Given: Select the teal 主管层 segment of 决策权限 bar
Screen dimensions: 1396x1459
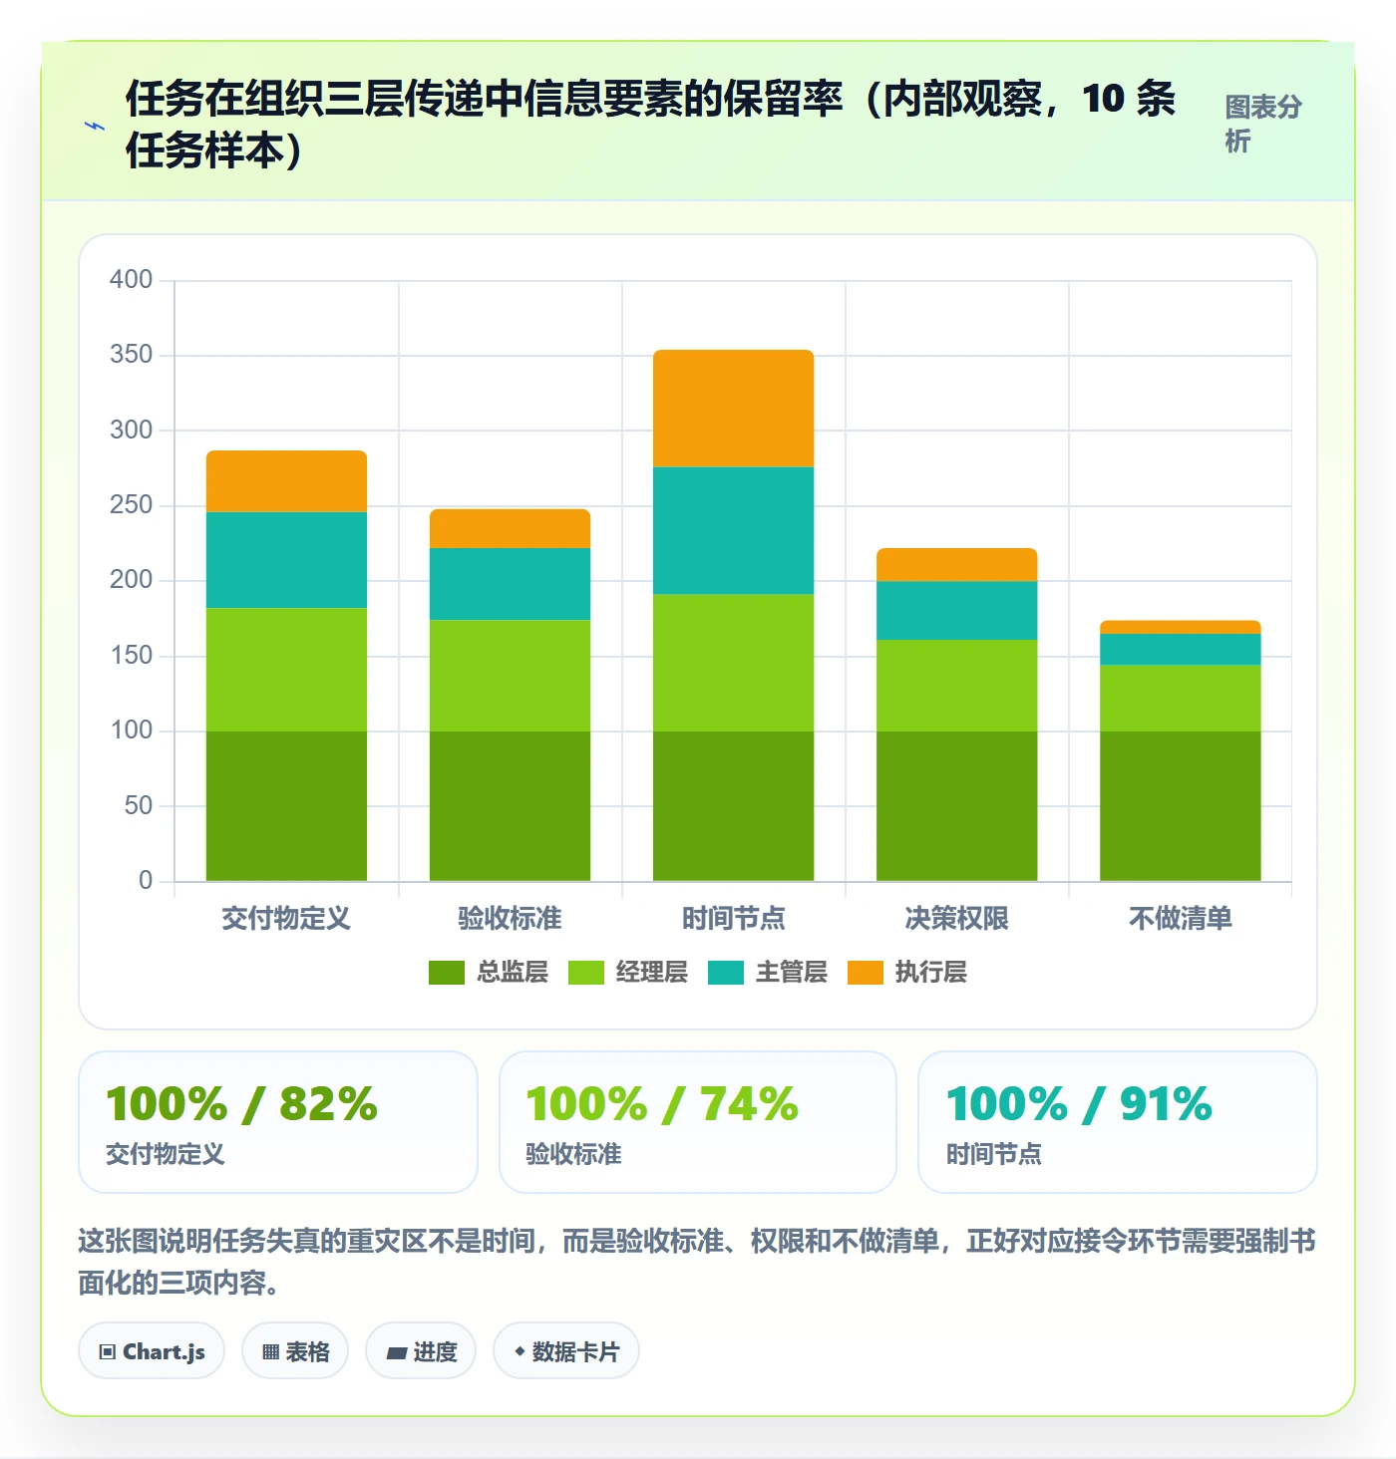Looking at the screenshot, I should 957,610.
